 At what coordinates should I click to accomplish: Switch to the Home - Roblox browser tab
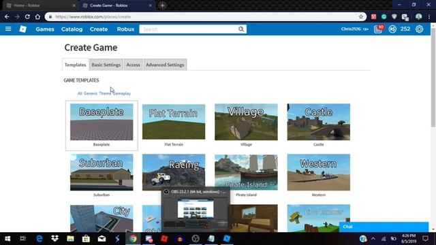coord(40,5)
